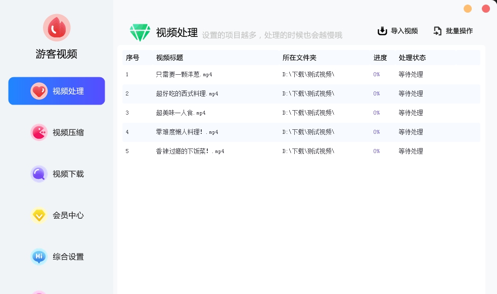The width and height of the screenshot is (497, 294).
Task: Click the 视频下载 sidebar icon
Action: (39, 174)
